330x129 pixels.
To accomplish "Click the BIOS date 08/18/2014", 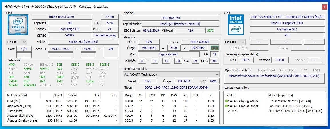I will (x=151, y=30).
